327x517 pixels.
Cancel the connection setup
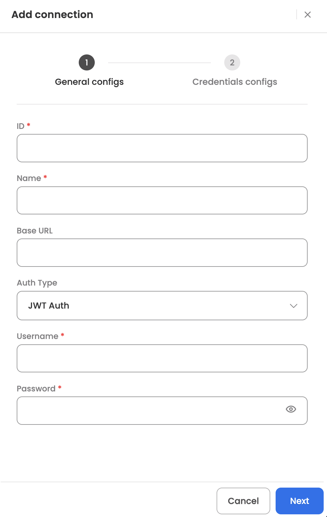coord(243,501)
